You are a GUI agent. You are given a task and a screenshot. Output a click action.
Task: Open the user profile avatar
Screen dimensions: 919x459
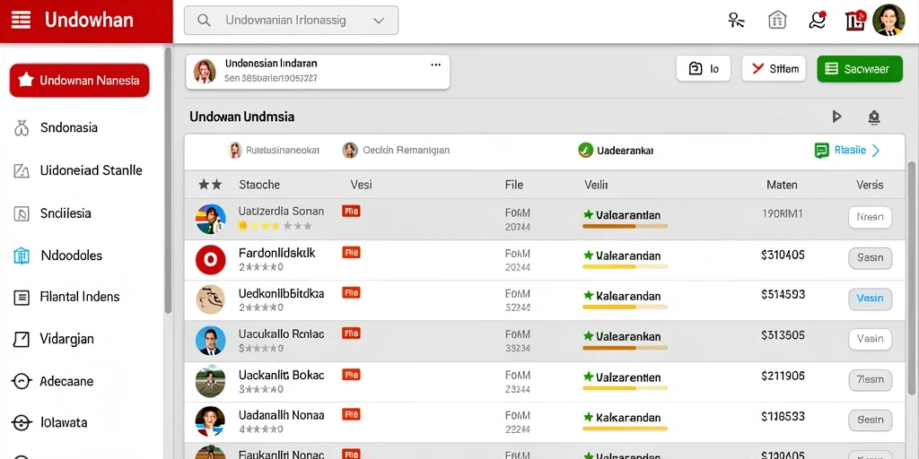tap(888, 21)
